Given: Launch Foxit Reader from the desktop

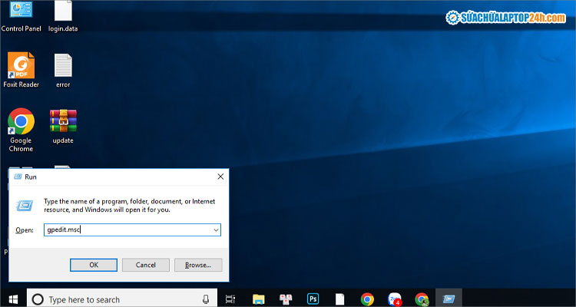Looking at the screenshot, I should pyautogui.click(x=21, y=66).
